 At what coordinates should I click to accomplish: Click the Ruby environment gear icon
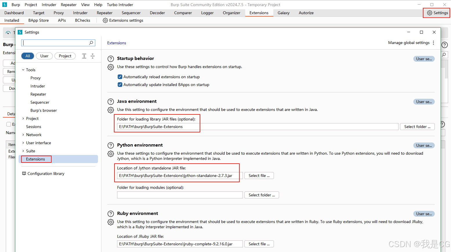(111, 222)
